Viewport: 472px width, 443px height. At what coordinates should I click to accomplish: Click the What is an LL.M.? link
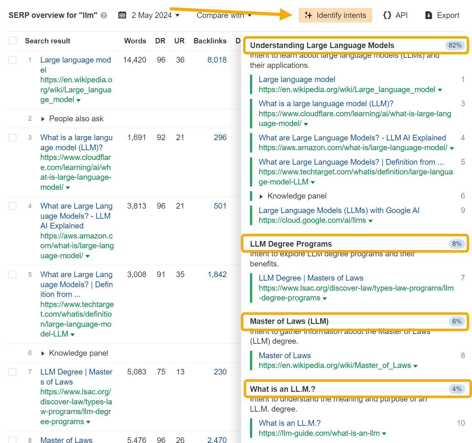pyautogui.click(x=289, y=423)
